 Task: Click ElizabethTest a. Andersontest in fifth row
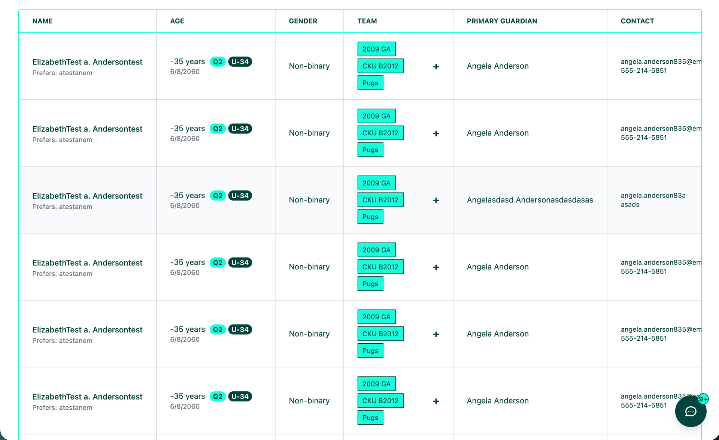pyautogui.click(x=87, y=330)
